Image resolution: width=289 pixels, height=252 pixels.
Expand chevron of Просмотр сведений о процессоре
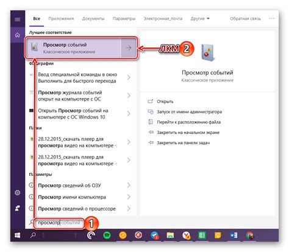point(129,208)
